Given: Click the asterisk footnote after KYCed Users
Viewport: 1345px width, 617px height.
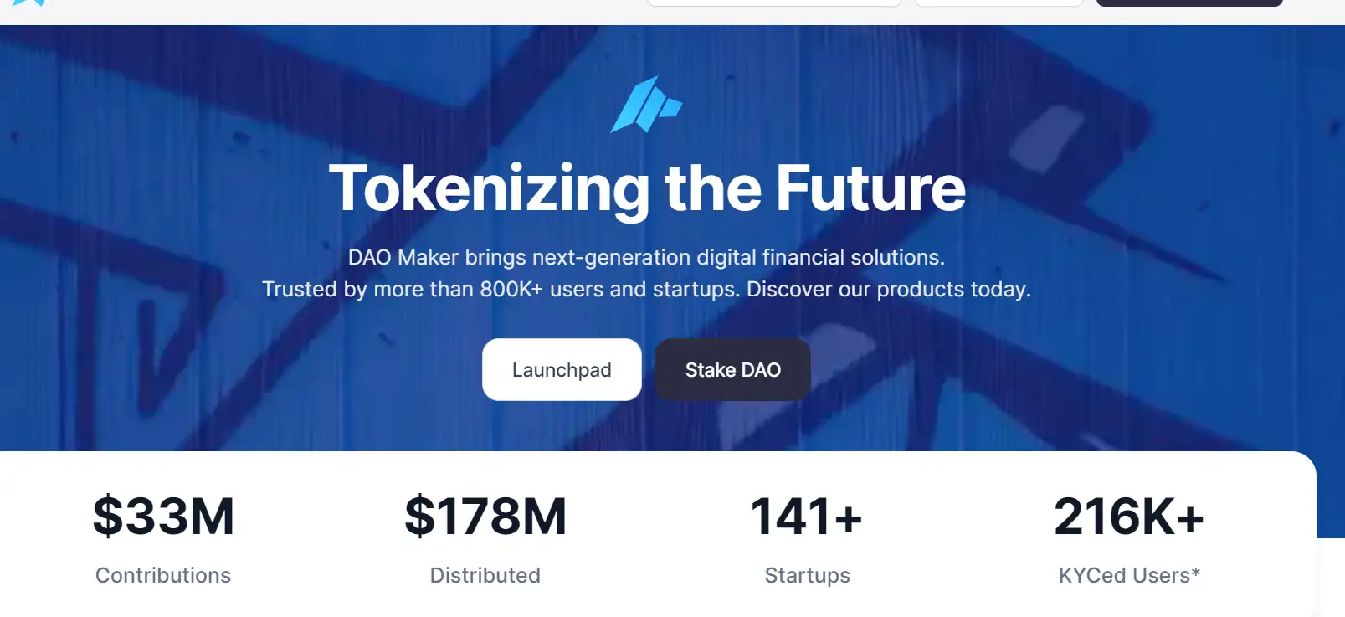Looking at the screenshot, I should pyautogui.click(x=1196, y=573).
